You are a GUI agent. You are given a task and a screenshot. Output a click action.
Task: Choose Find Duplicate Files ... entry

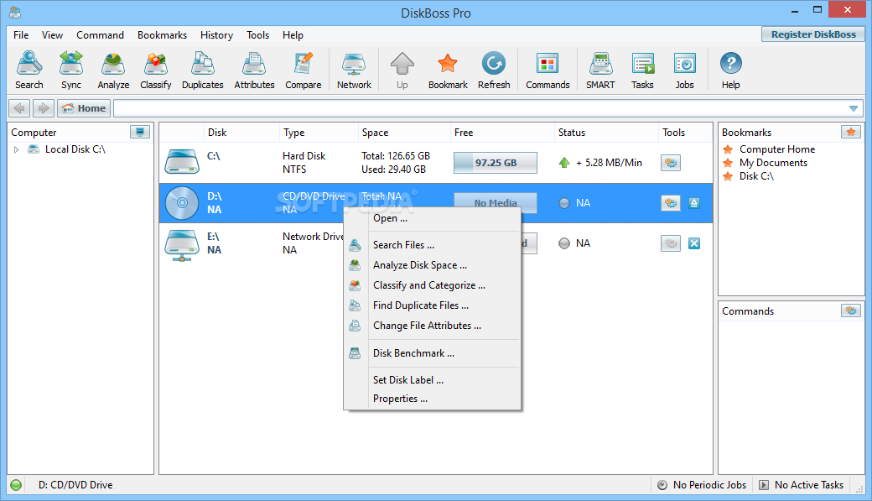point(432,305)
